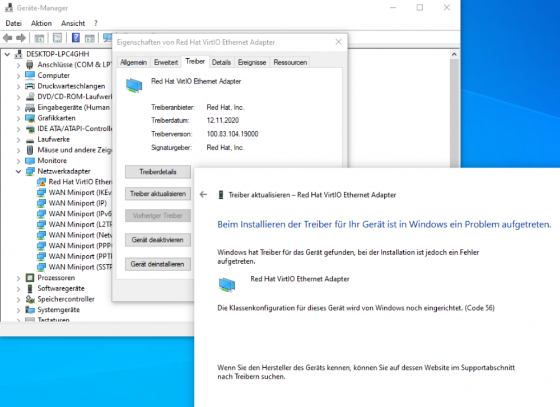Go back in the Treiber aktualisieren wizard

203,195
